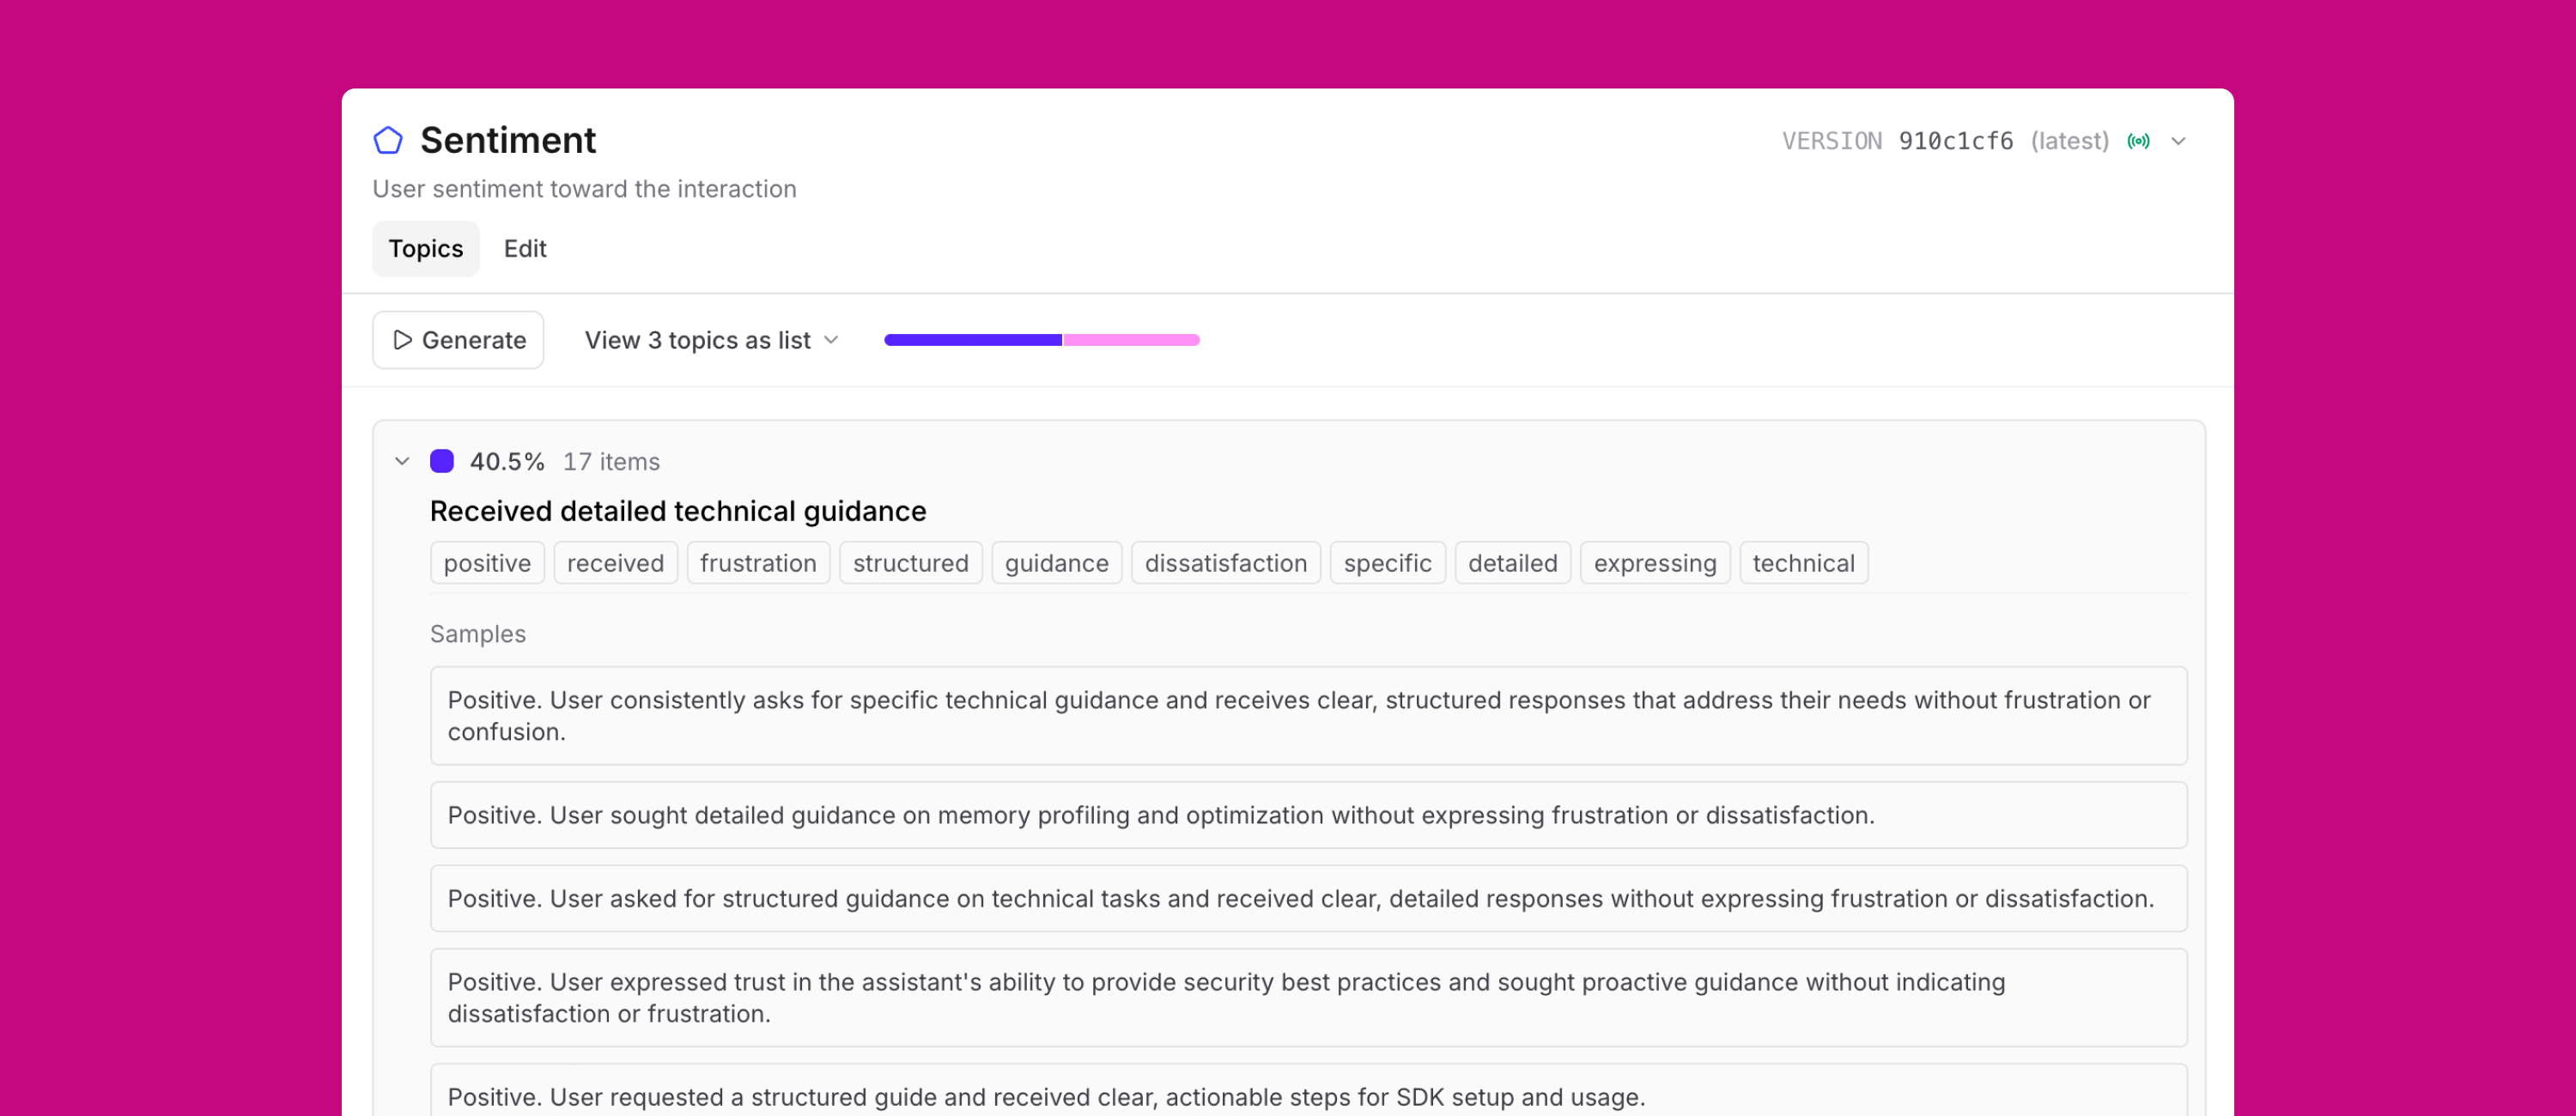Image resolution: width=2576 pixels, height=1116 pixels.
Task: Open the 'View 3 topics as list' dropdown
Action: pyautogui.click(x=711, y=340)
